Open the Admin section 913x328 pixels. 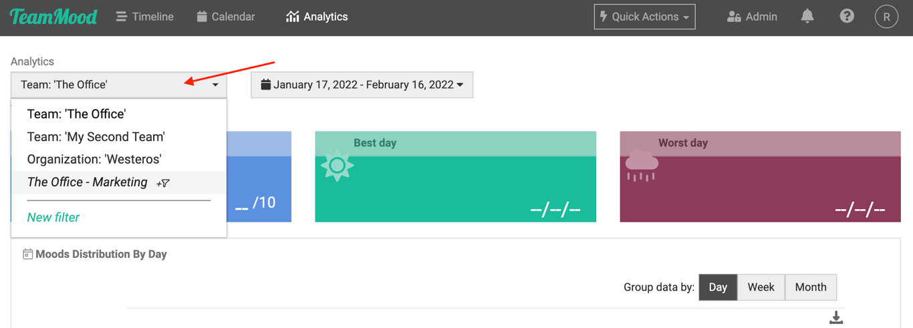click(752, 17)
